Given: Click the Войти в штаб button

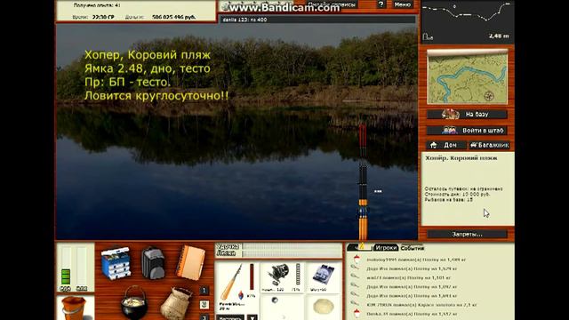Looking at the screenshot, I should (x=467, y=131).
